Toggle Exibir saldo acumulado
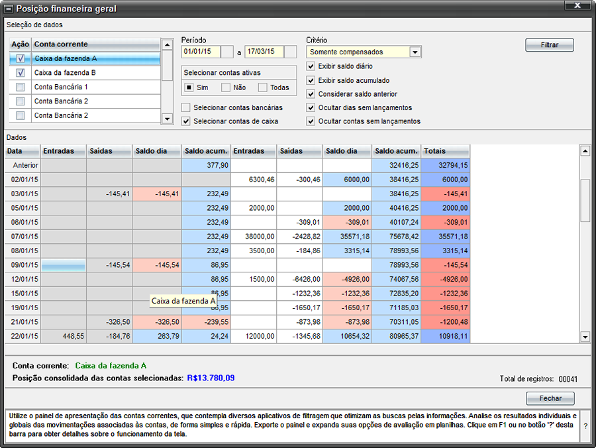This screenshot has width=596, height=448. coord(311,80)
